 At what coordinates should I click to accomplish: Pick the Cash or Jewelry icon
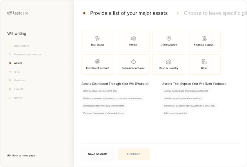(169, 62)
